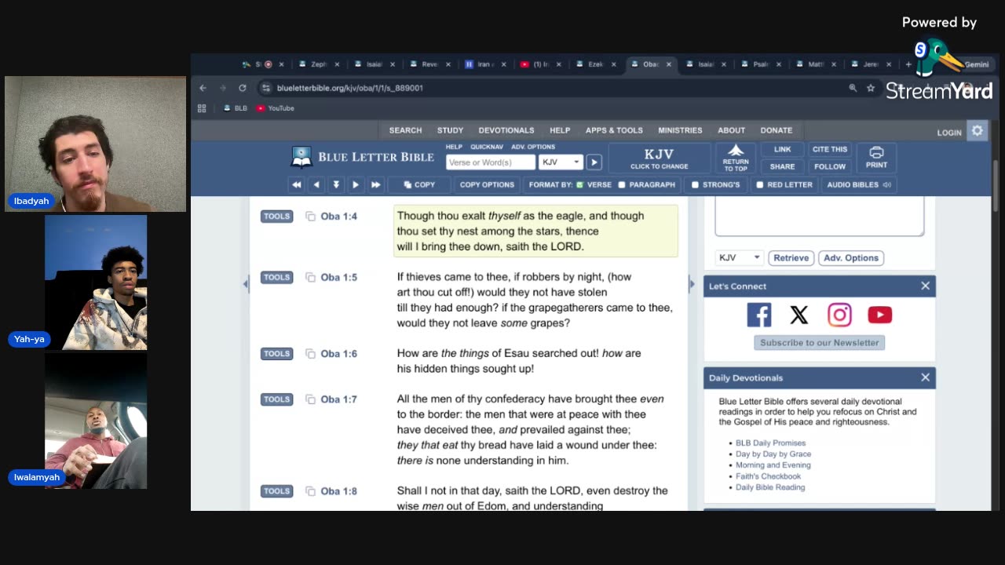The width and height of the screenshot is (1005, 565).
Task: Click the jump-down double arrow icon
Action: pyautogui.click(x=336, y=184)
